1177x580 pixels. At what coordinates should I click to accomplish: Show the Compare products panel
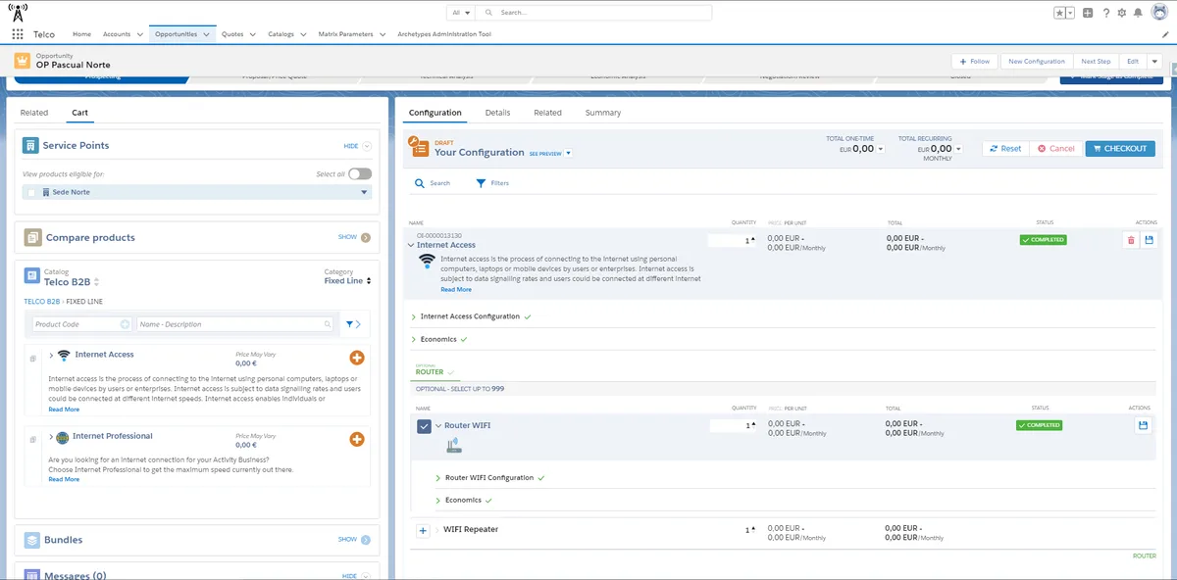click(354, 237)
